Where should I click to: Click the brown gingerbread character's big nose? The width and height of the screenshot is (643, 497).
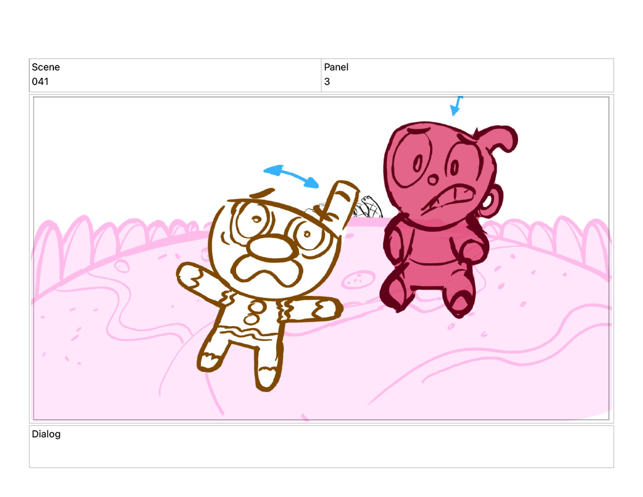271,248
